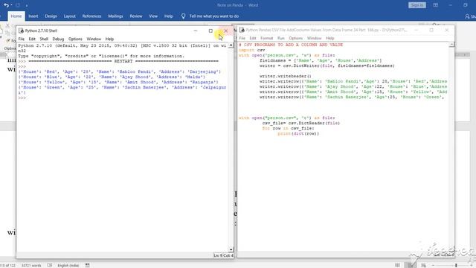Maximize the Python editor window
This screenshot has height=268, width=476.
click(x=431, y=30)
